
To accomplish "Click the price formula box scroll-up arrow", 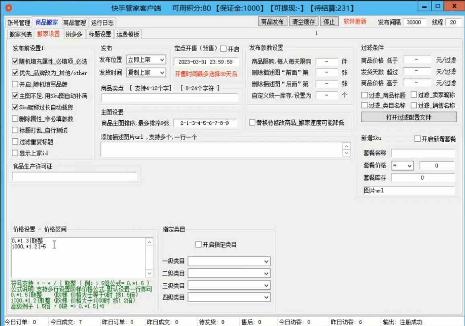I will pos(149,242).
